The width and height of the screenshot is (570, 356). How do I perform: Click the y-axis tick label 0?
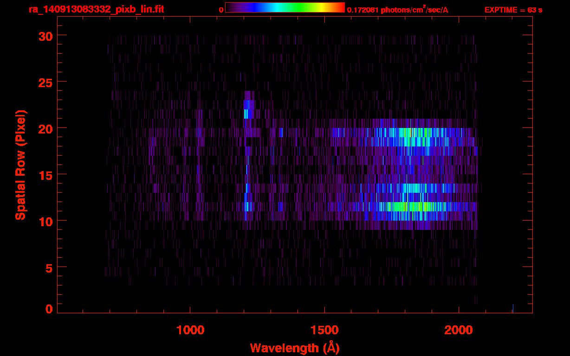(49, 309)
